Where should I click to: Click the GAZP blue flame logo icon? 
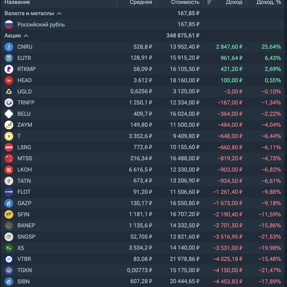(x=9, y=203)
